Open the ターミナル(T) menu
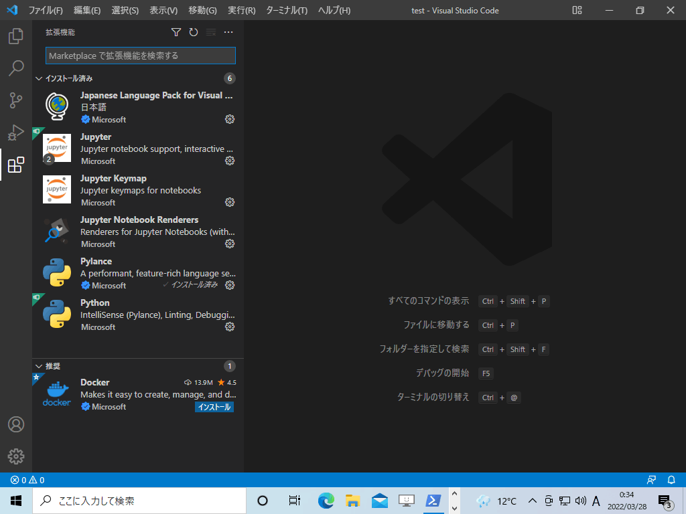 pos(287,10)
